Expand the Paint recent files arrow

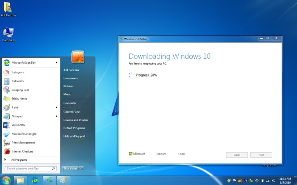click(57, 107)
